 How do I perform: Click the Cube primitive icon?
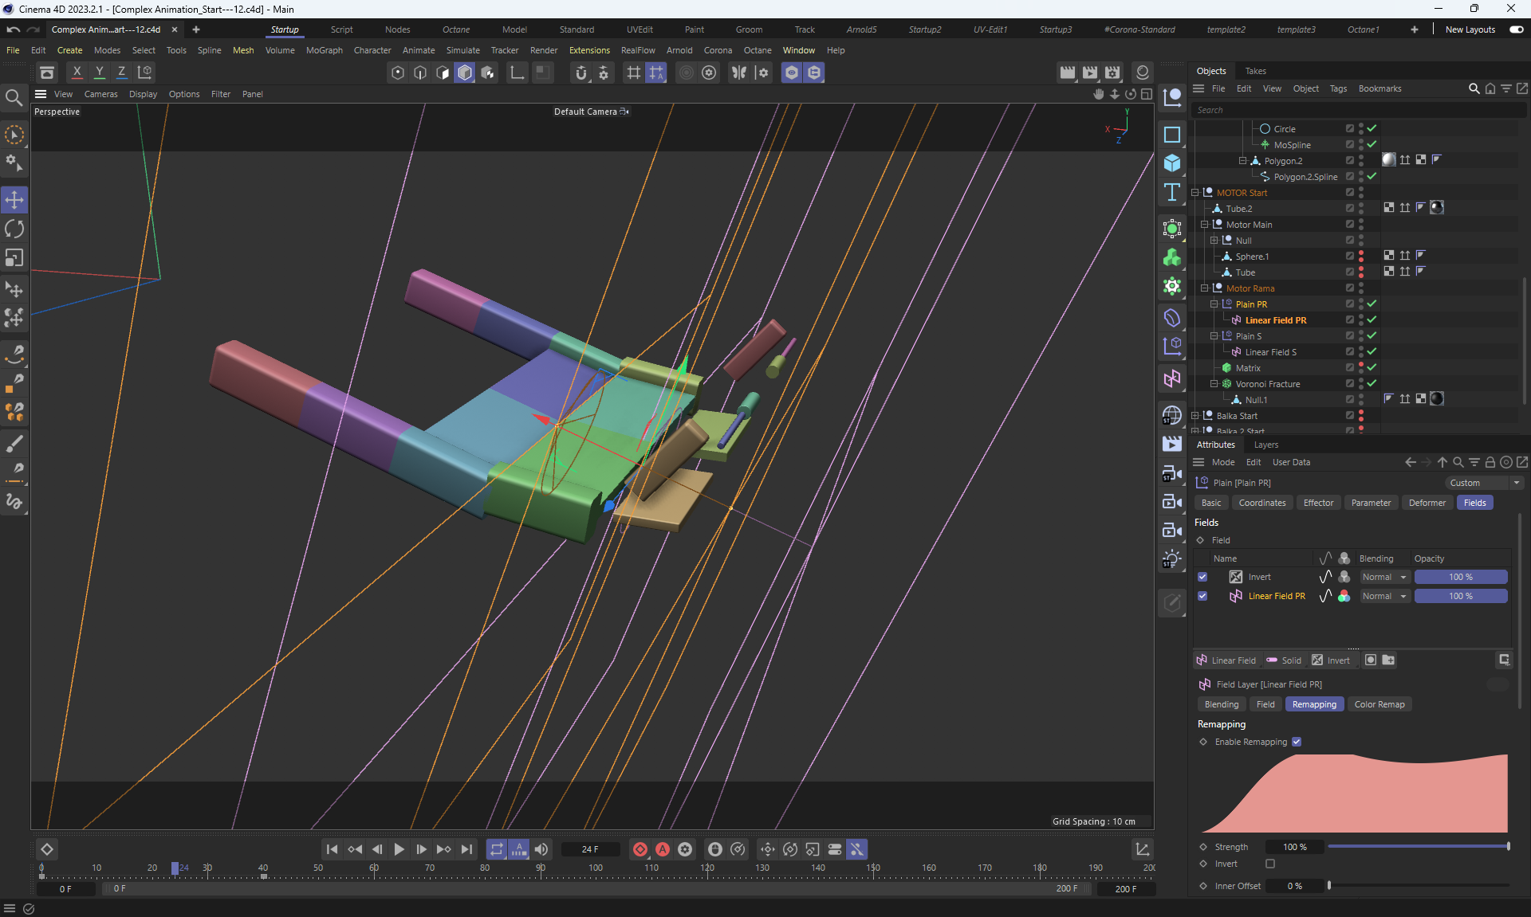1171,163
